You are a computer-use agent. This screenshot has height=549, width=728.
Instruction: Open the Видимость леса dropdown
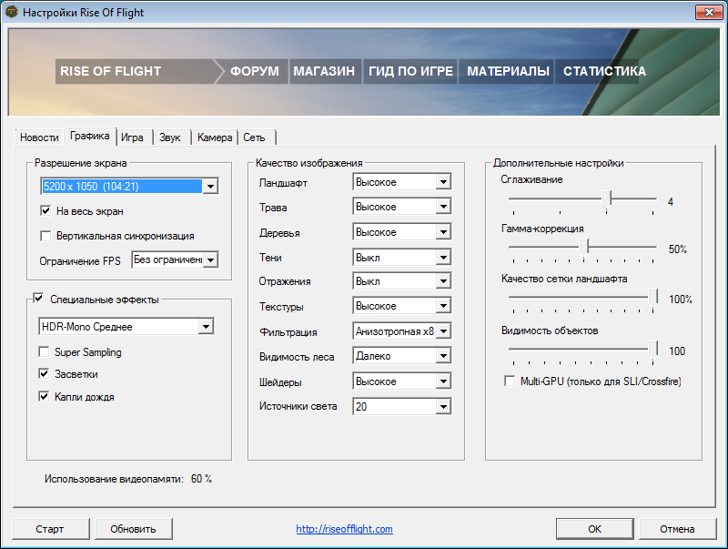pos(401,356)
